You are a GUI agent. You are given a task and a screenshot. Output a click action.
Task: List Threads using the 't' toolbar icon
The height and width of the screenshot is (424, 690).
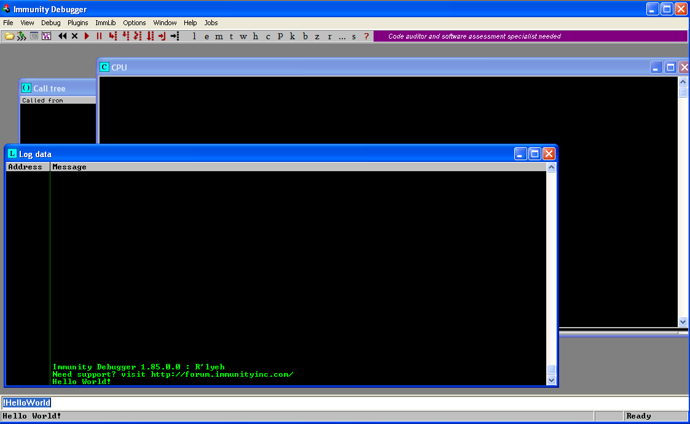231,36
